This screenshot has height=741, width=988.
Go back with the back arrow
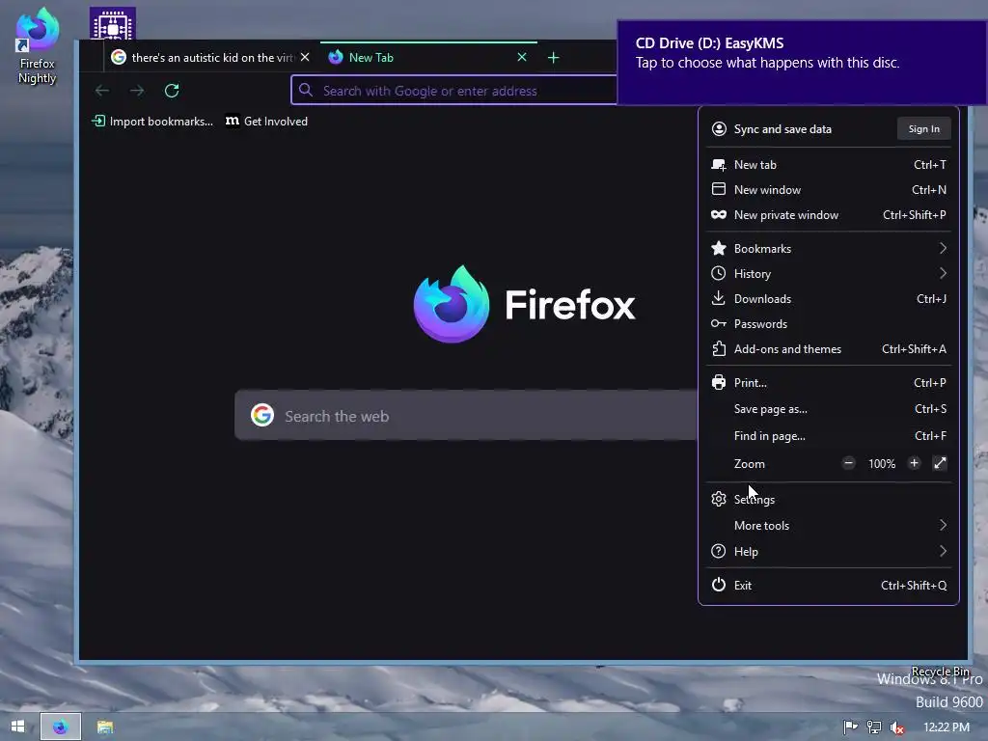pos(102,91)
